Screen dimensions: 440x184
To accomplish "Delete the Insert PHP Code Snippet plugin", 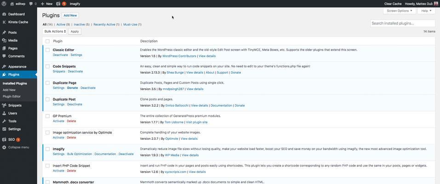I will [71, 171].
